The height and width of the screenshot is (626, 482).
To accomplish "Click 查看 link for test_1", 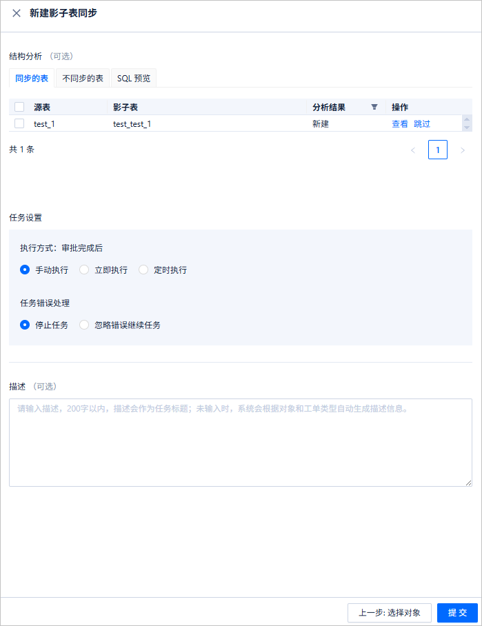I will coord(400,124).
